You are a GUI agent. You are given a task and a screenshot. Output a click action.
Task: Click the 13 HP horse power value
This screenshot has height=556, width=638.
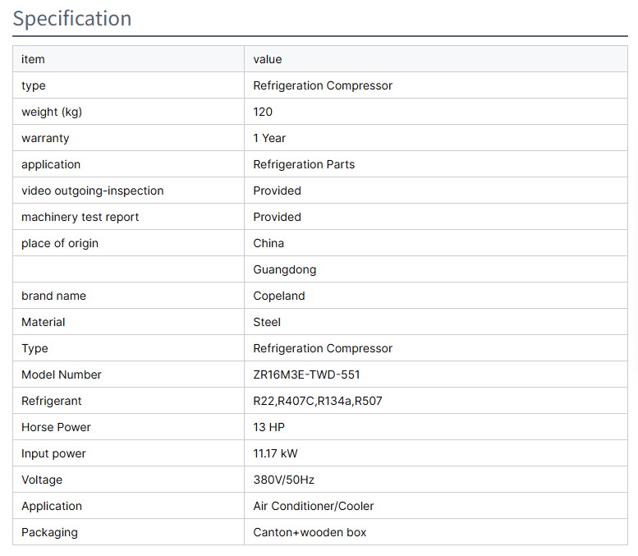point(269,427)
